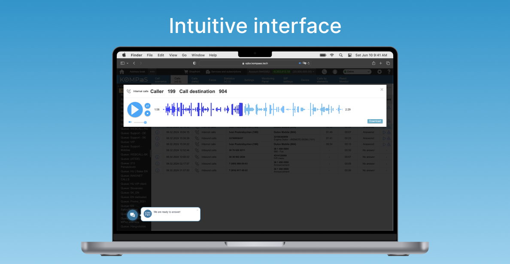The image size is (510, 264).
Task: Adjust the volume slider handle
Action: (145, 123)
